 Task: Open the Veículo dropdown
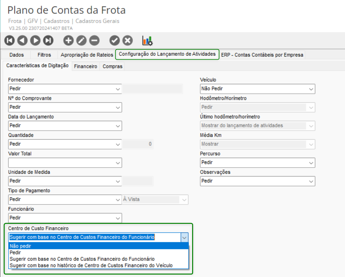[311, 89]
